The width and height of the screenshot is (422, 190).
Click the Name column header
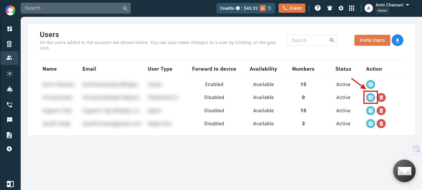[x=50, y=69]
